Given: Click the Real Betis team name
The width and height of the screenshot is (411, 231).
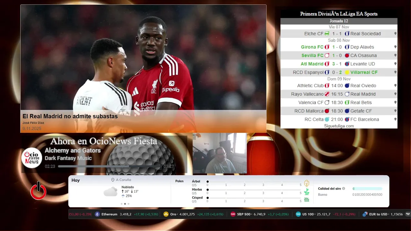Looking at the screenshot, I should tap(361, 103).
